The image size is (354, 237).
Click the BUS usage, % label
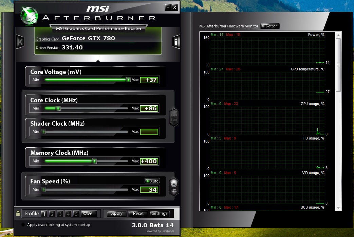point(313,207)
